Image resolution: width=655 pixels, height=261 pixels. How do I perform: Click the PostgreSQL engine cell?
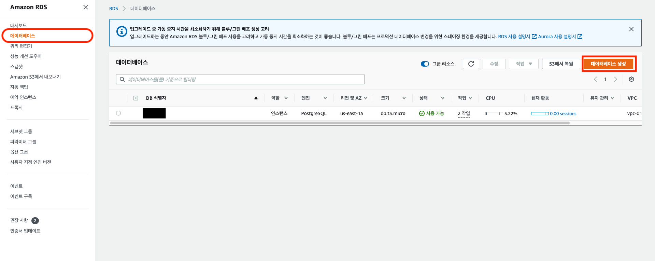[x=314, y=113]
